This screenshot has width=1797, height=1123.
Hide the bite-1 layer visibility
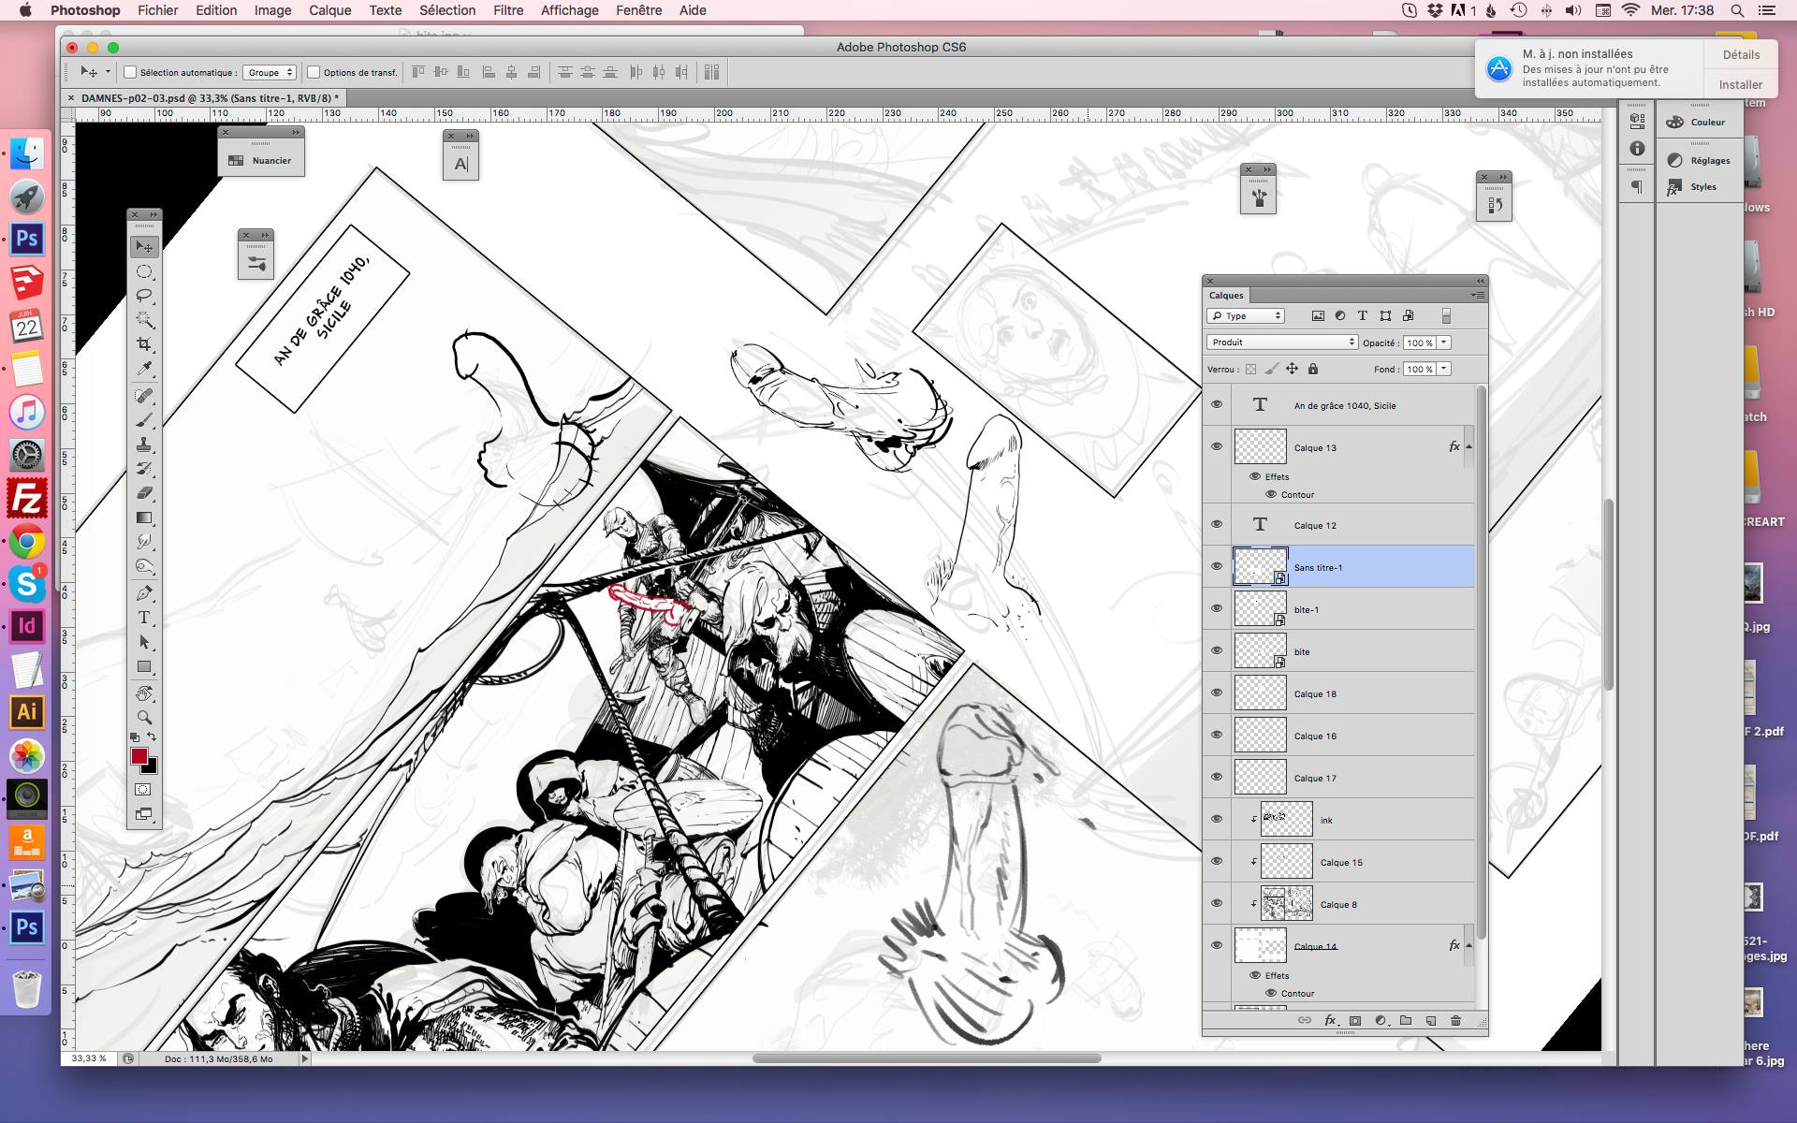point(1217,608)
